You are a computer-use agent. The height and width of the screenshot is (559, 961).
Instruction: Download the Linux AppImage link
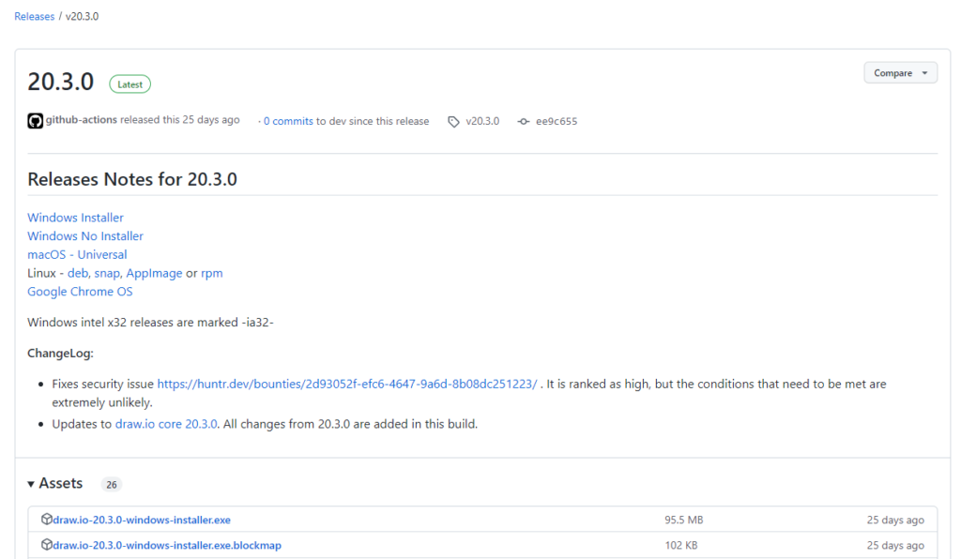[x=154, y=273]
